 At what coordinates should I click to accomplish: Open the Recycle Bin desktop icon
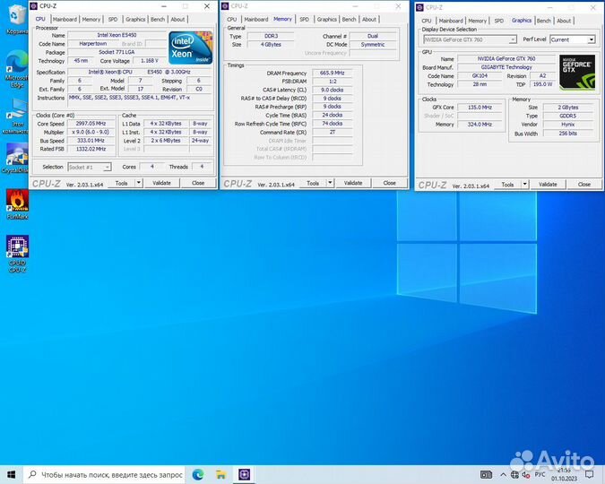click(x=15, y=20)
